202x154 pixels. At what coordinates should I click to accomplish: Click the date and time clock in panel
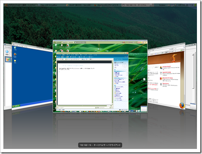click(186, 5)
